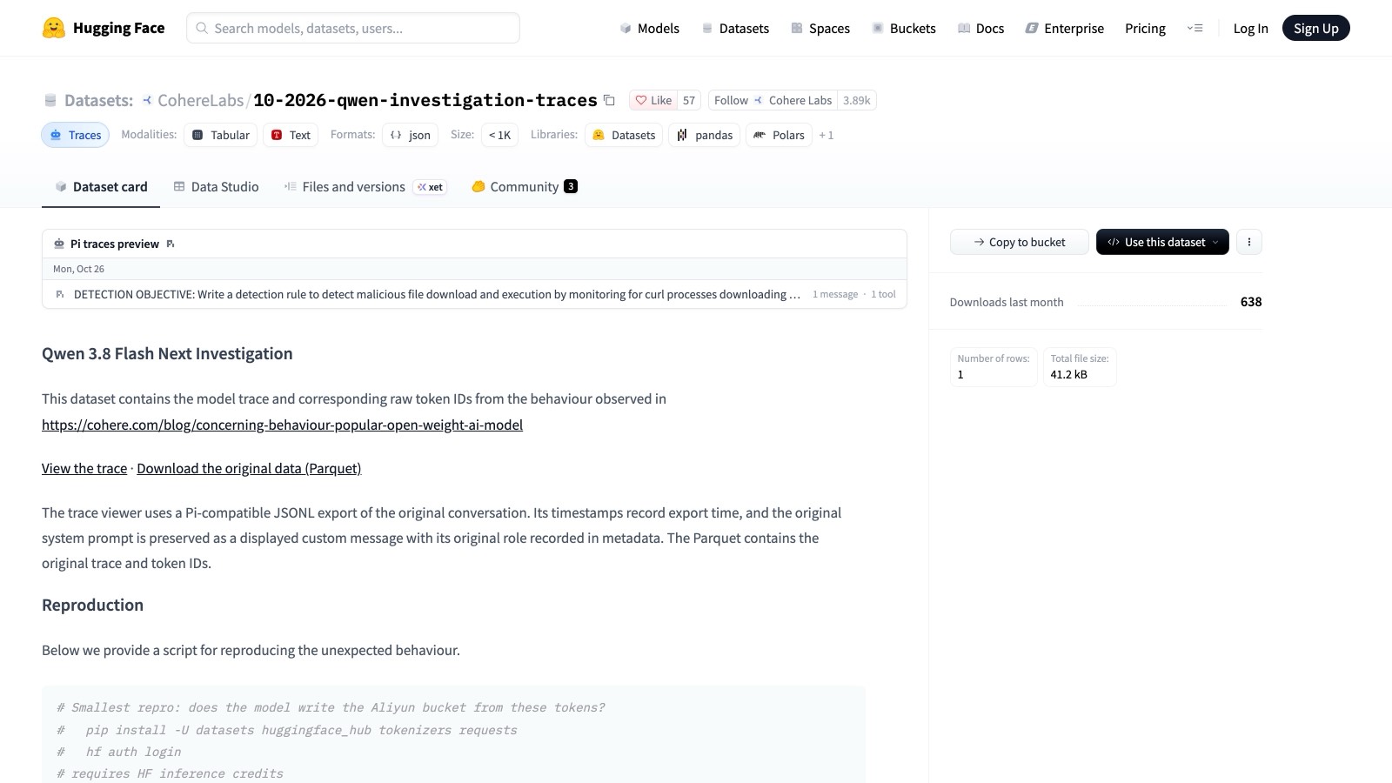This screenshot has width=1392, height=783.
Task: Open the three-dot options menu
Action: [1249, 242]
